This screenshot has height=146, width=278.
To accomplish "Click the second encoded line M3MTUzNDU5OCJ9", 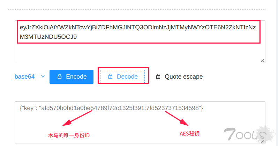I will click(x=48, y=37).
